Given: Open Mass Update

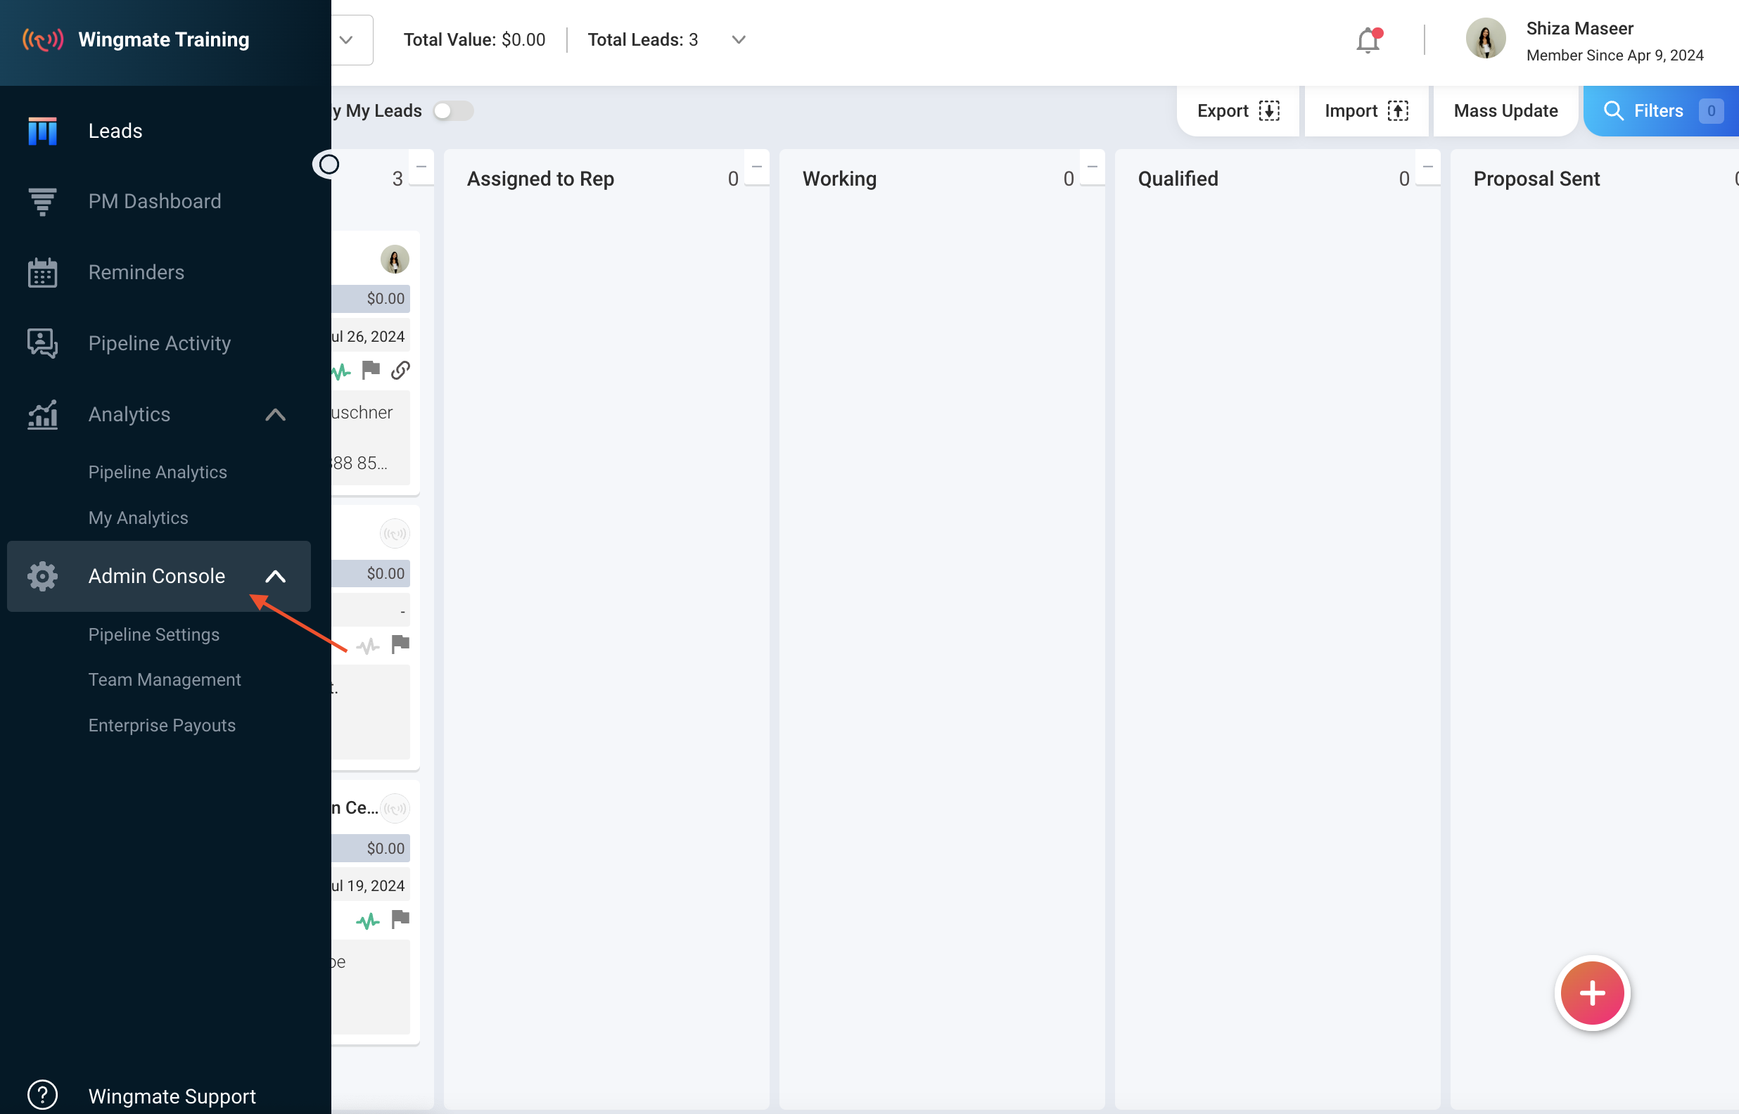Looking at the screenshot, I should tap(1505, 110).
